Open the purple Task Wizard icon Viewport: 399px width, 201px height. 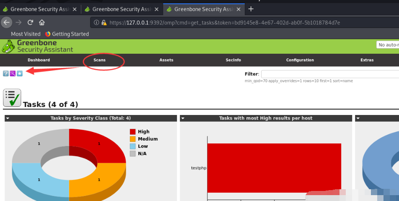[13, 73]
